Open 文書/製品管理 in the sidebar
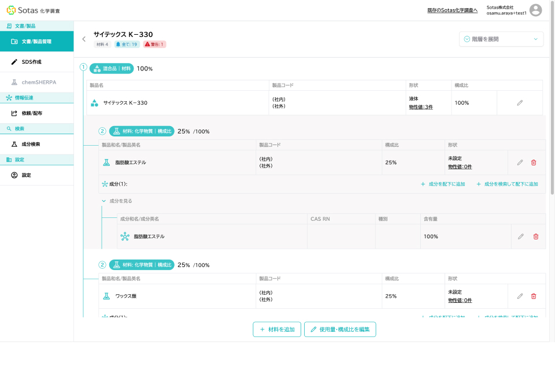 point(37,42)
